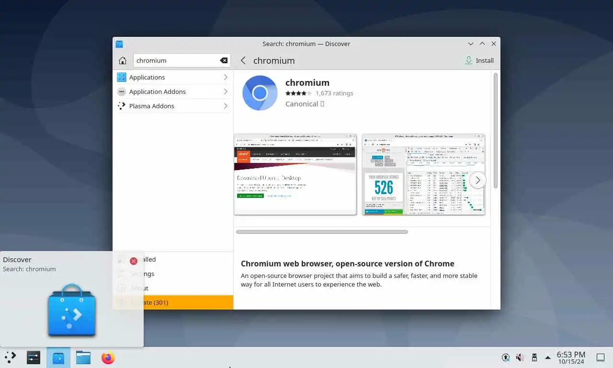This screenshot has height=368, width=613.
Task: Show next screenshot with right arrow
Action: click(x=477, y=180)
